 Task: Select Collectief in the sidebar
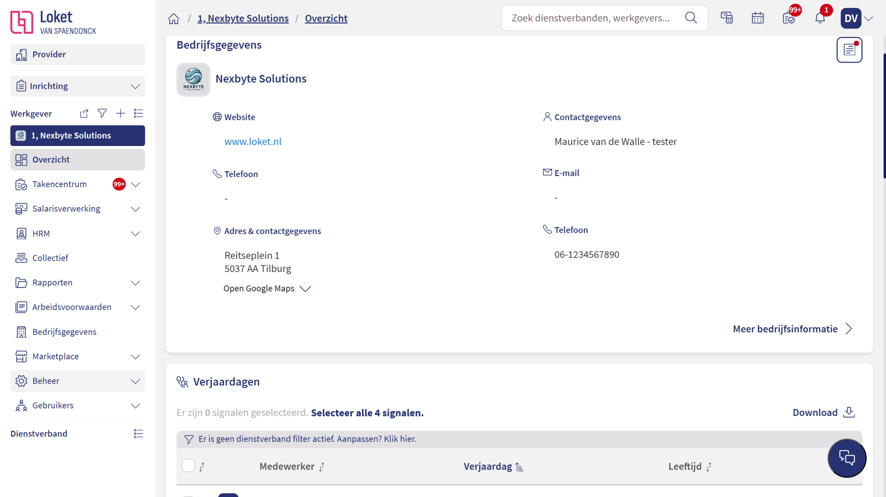[x=50, y=258]
